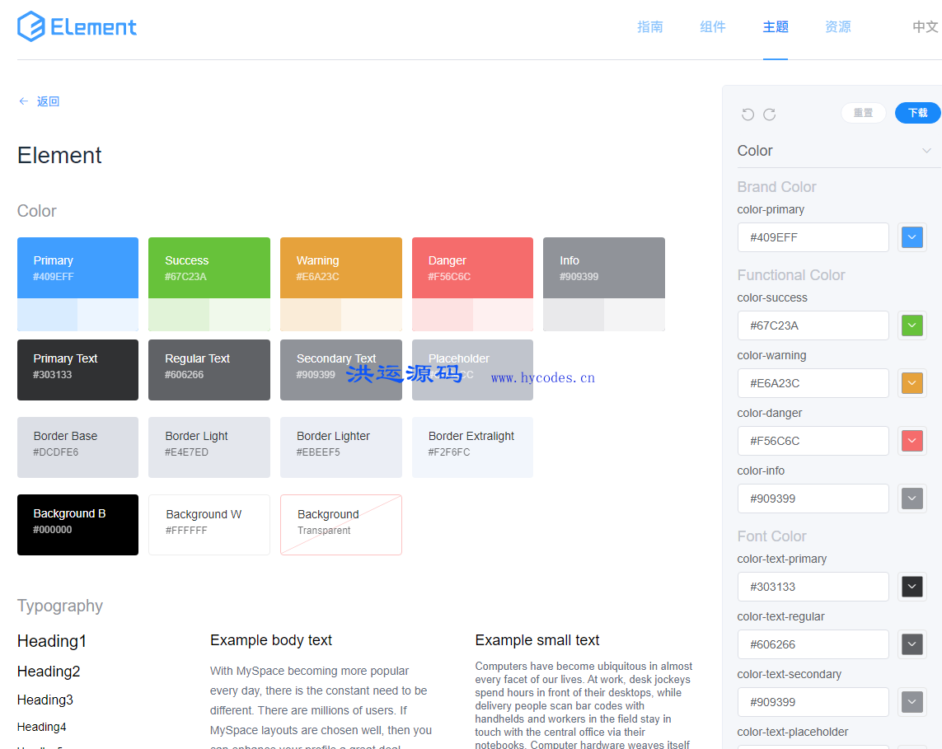942x749 pixels.
Task: Click the color-primary hex input field
Action: pos(813,237)
